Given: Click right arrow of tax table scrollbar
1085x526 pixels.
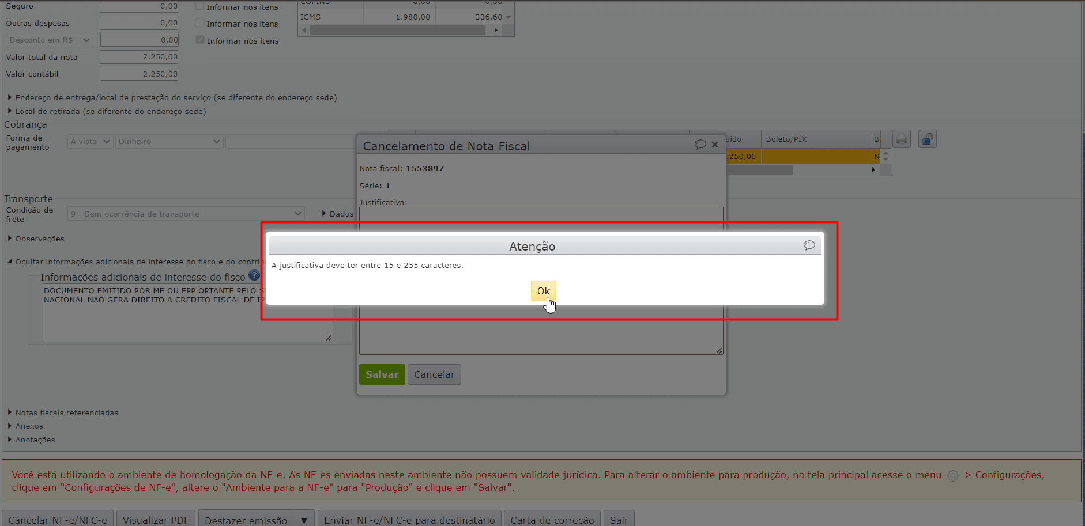Looking at the screenshot, I should [x=496, y=31].
